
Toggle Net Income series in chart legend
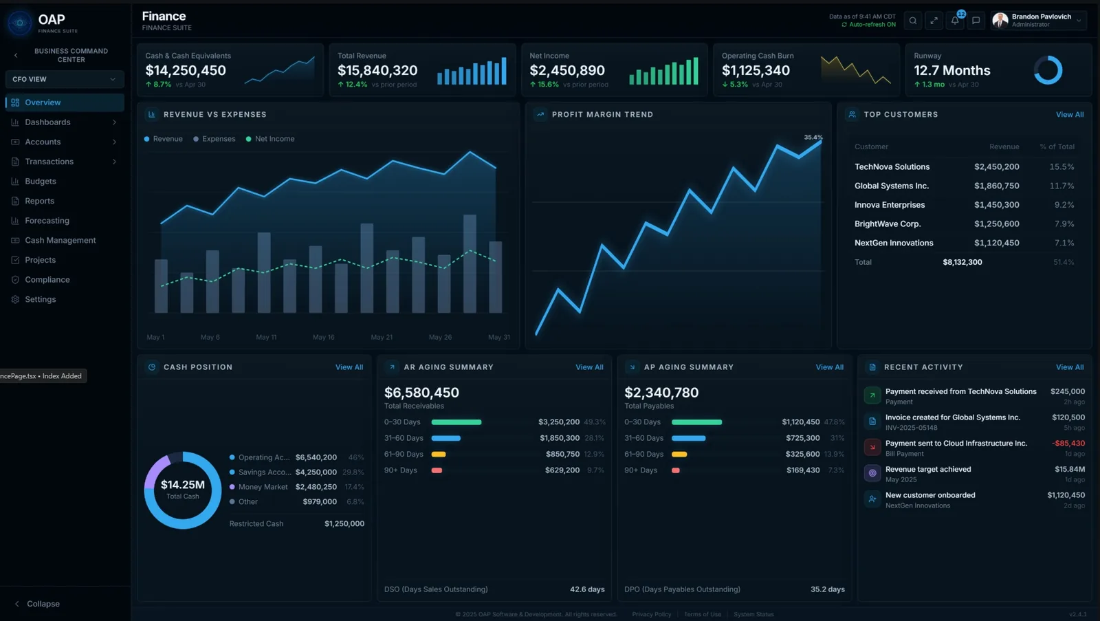pos(270,139)
